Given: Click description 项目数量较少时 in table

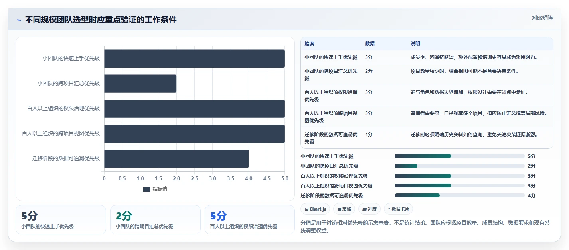Looking at the screenshot, I should pyautogui.click(x=464, y=71).
